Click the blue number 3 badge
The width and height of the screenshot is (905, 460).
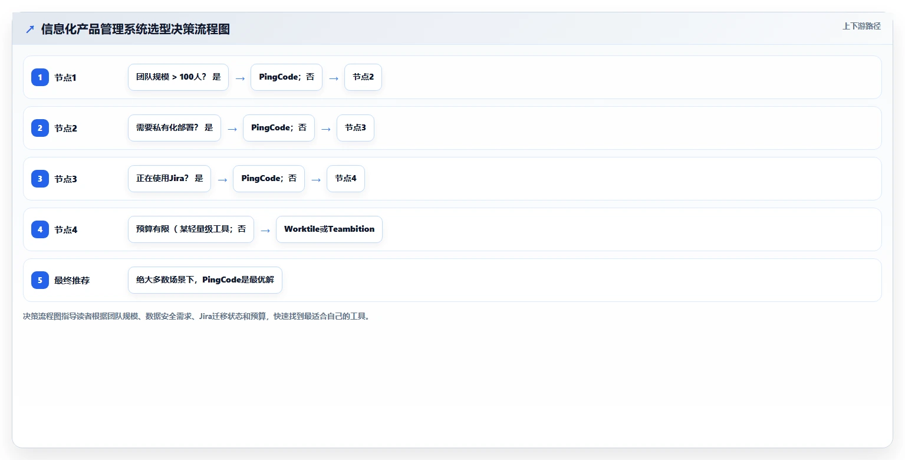pos(40,179)
